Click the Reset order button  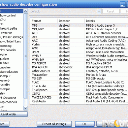point(13,114)
